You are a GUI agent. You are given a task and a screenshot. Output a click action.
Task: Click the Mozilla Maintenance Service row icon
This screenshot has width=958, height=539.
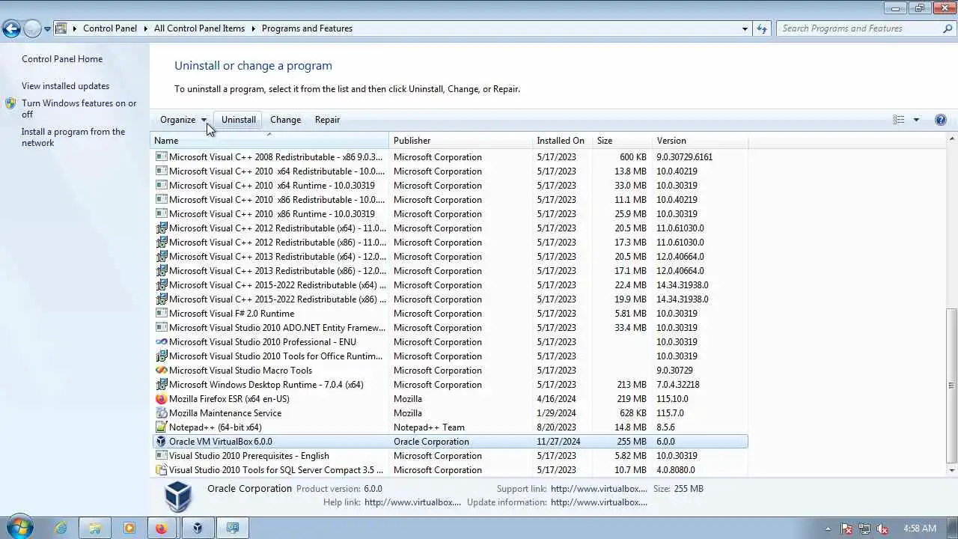pyautogui.click(x=161, y=413)
